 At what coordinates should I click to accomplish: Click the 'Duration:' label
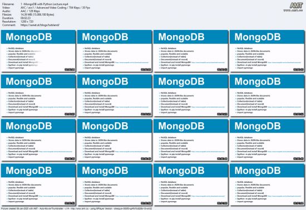(x=8, y=18)
